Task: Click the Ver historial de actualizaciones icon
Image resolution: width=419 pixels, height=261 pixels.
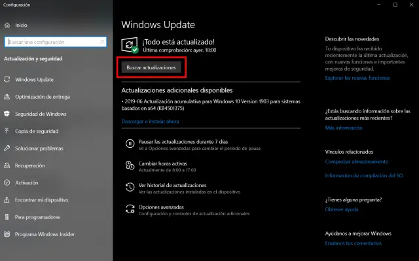Action: click(130, 187)
